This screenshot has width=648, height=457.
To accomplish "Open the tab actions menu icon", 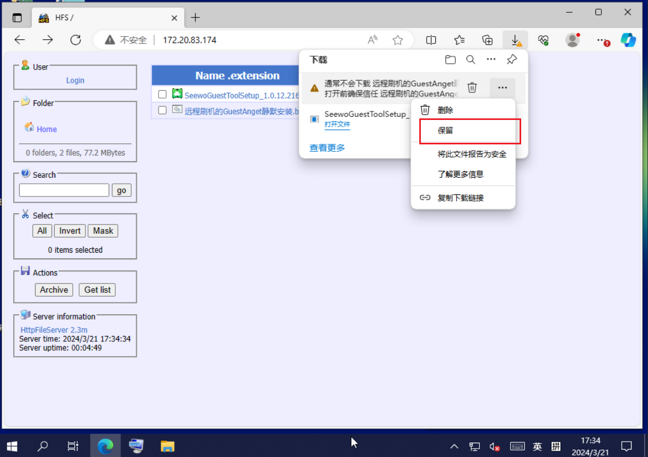I will pyautogui.click(x=17, y=18).
